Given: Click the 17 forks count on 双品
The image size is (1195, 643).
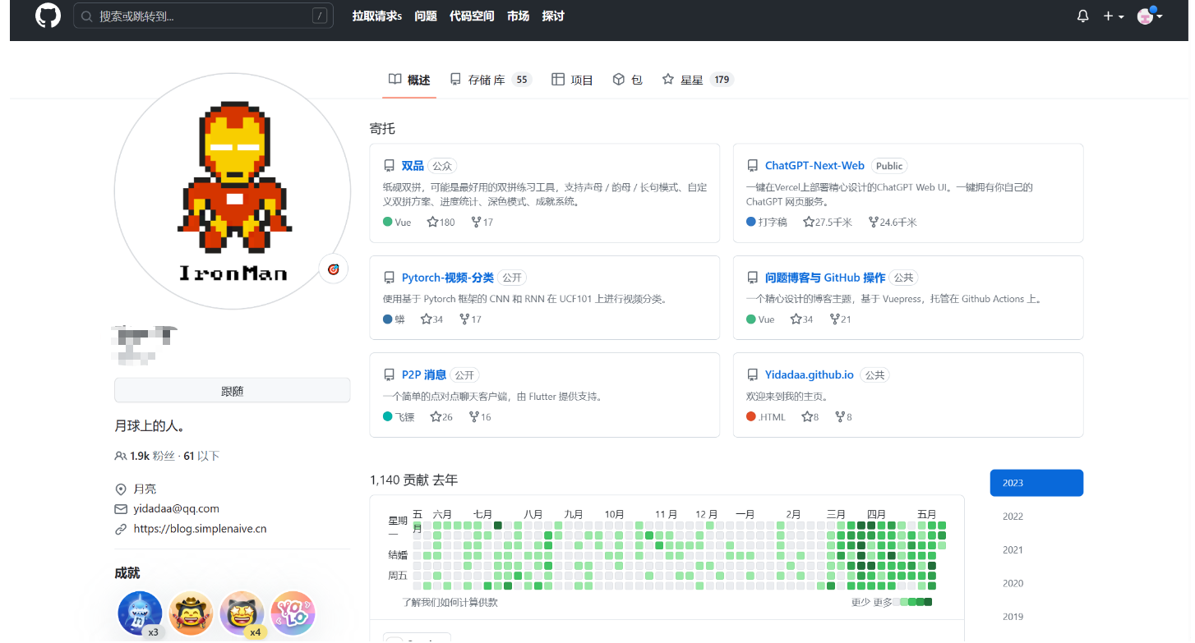Looking at the screenshot, I should 482,223.
